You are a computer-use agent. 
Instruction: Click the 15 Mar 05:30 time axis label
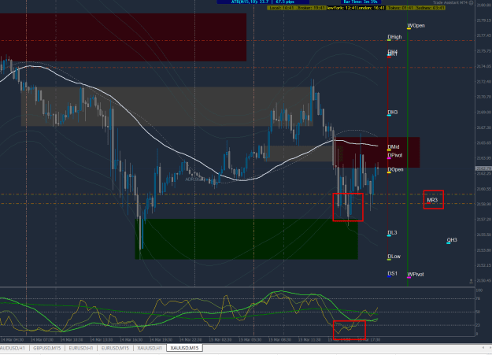[250, 340]
